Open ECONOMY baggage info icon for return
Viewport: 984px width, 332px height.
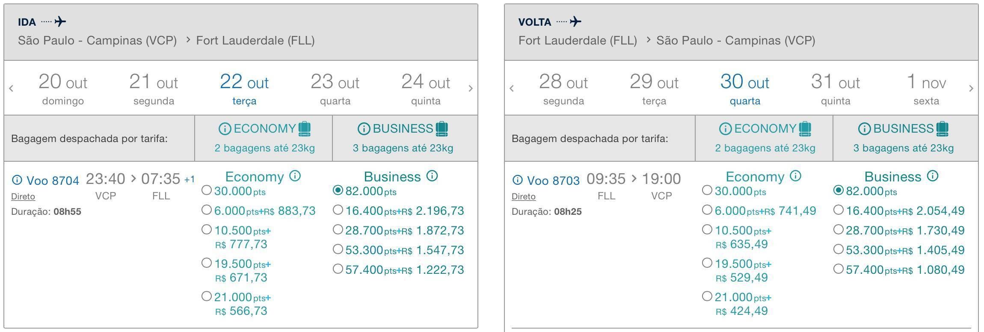725,129
